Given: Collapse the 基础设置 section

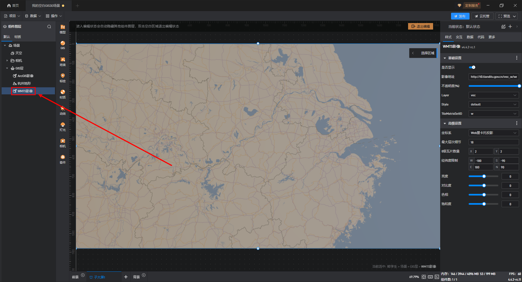Looking at the screenshot, I should (x=445, y=58).
